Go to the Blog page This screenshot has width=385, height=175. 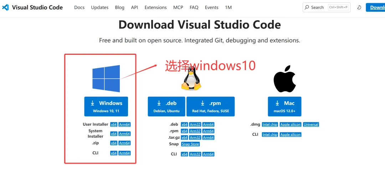pos(119,7)
